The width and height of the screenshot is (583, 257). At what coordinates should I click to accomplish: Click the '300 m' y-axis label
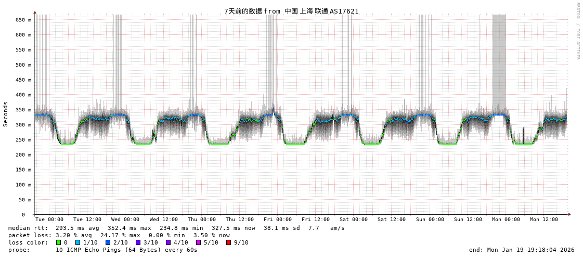pos(23,124)
